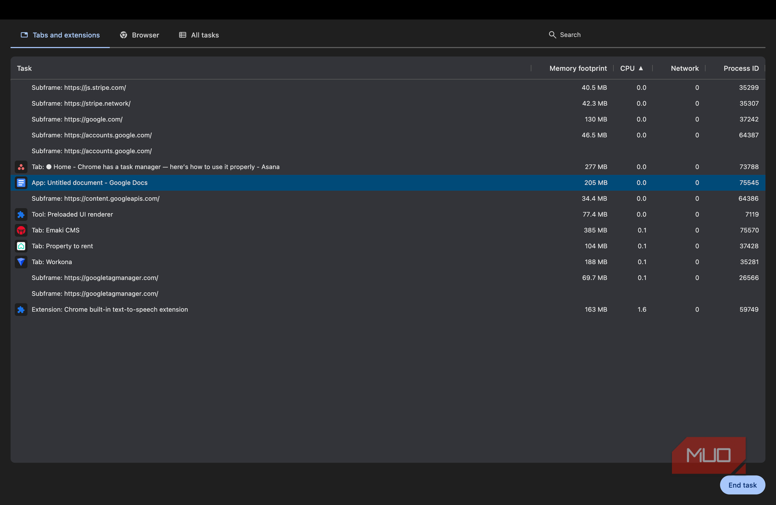776x505 pixels.
Task: Click inside the Search field
Action: (583, 34)
